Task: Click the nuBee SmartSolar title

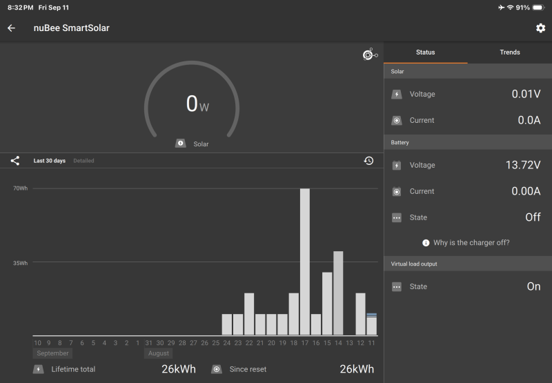Action: point(72,28)
